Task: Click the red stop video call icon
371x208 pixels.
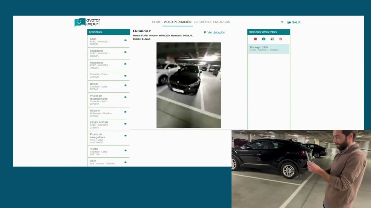Action: pyautogui.click(x=255, y=39)
